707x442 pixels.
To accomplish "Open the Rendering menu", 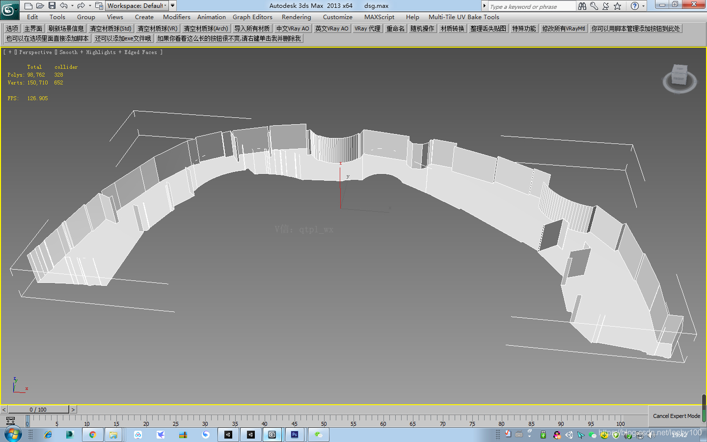I will coord(297,17).
